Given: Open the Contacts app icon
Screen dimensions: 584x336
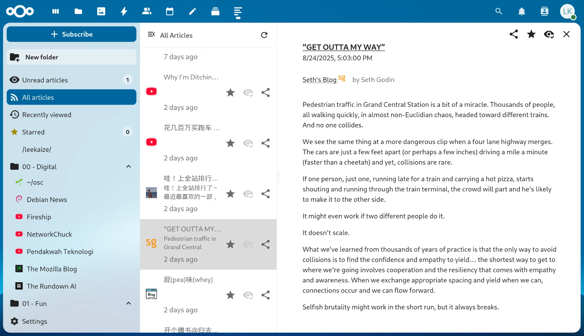Looking at the screenshot, I should tap(147, 12).
